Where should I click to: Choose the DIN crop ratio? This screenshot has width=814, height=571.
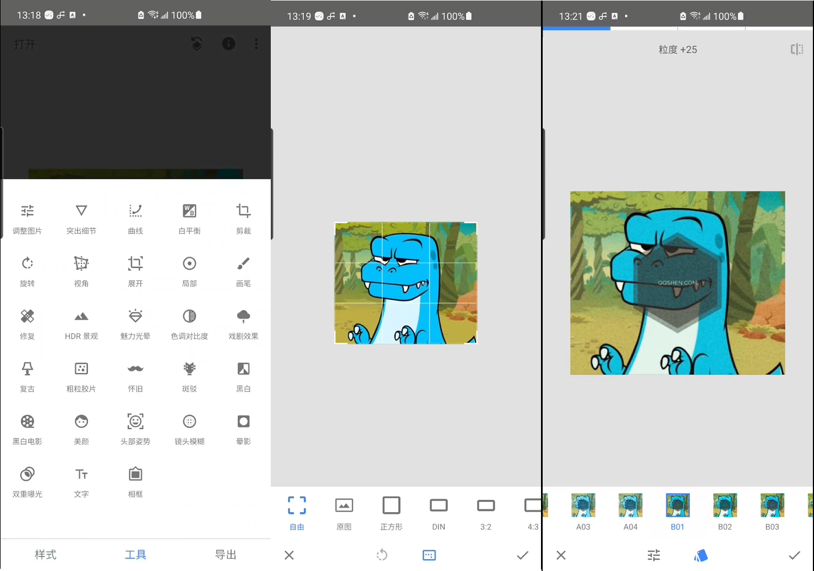click(438, 513)
